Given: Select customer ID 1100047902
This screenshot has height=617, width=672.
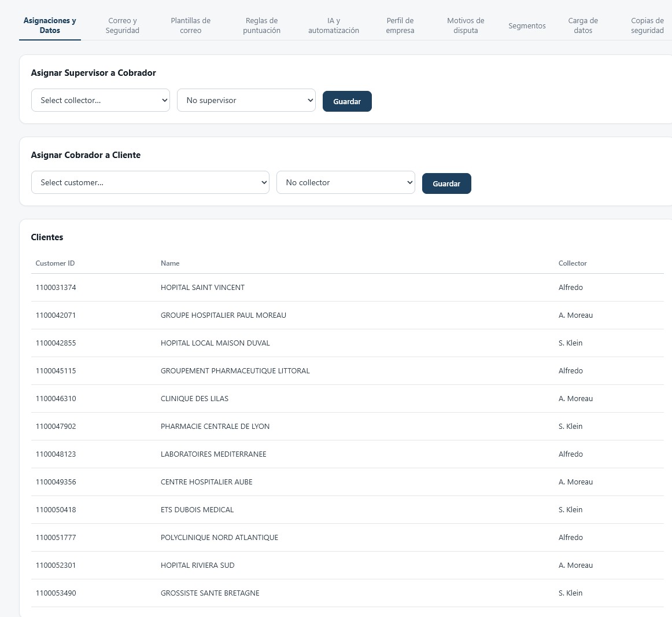Looking at the screenshot, I should (x=56, y=426).
